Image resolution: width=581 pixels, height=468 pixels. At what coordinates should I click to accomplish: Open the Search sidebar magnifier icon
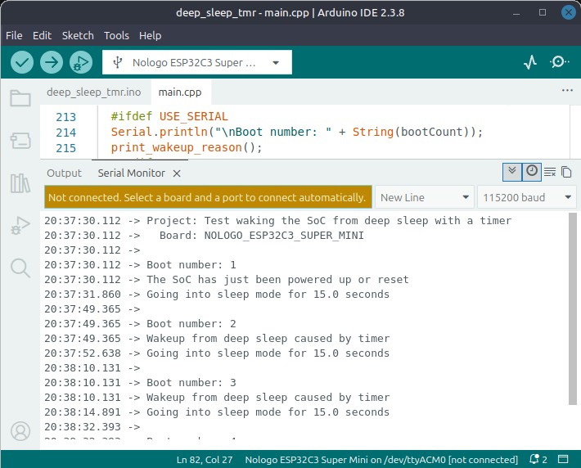[x=20, y=268]
